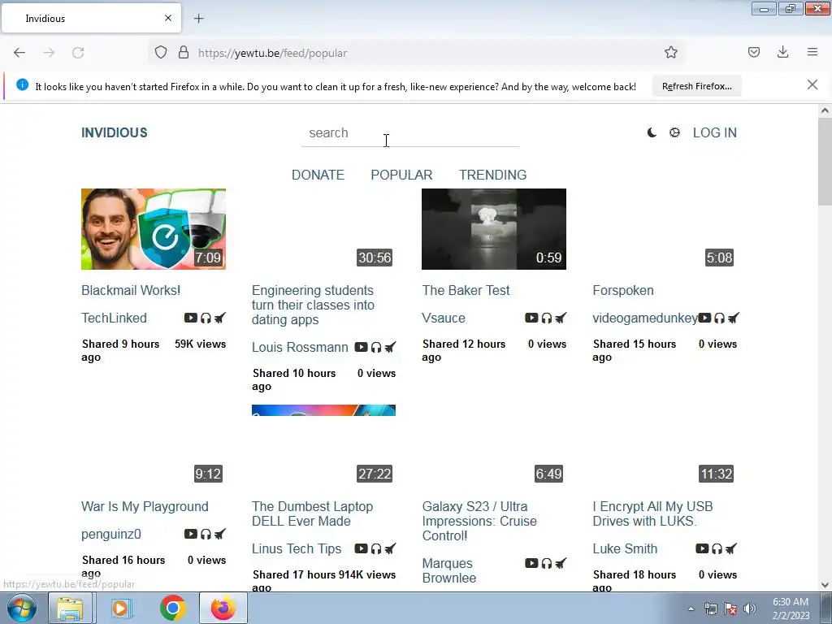Bookmark this page with star icon

point(670,53)
